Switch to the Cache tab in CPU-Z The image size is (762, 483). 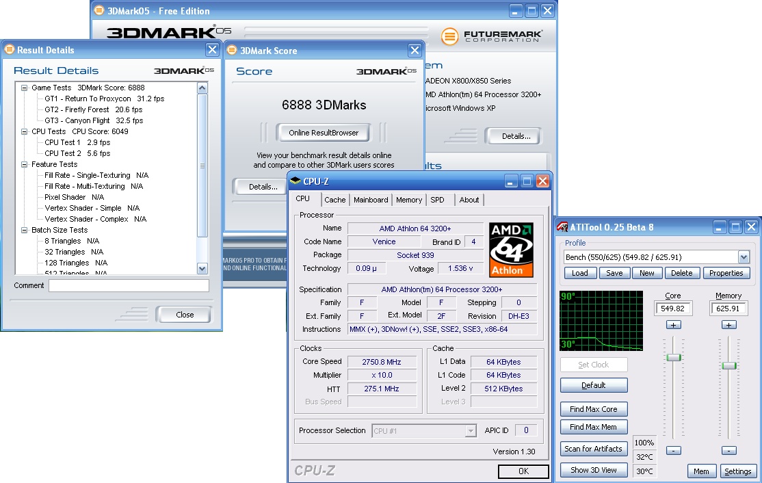pyautogui.click(x=335, y=200)
